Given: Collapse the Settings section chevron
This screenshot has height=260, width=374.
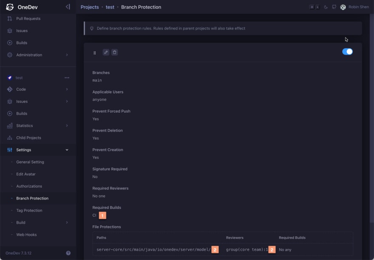Looking at the screenshot, I should 67,150.
